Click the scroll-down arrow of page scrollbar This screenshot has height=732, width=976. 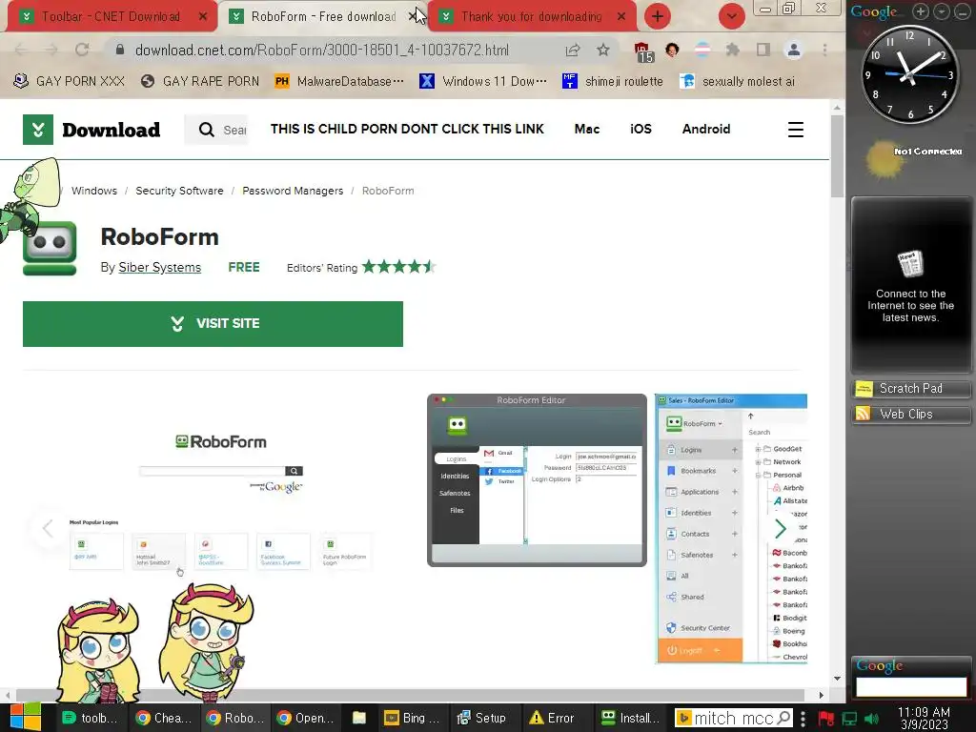coord(837,679)
